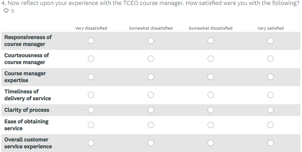This screenshot has height=152, width=302.
Task: Select Very satisfied for Responsiveness of course manager
Action: coord(271,41)
